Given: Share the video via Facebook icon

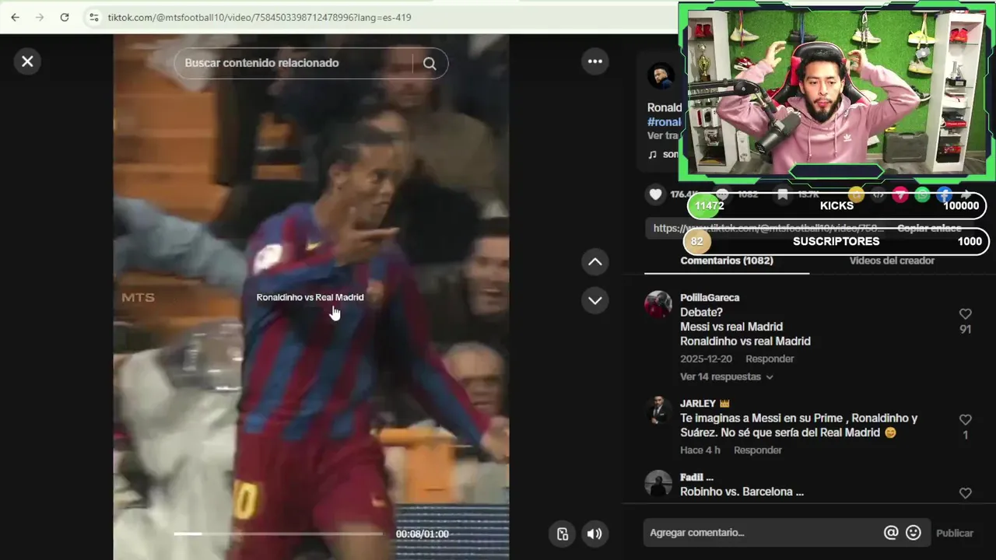Looking at the screenshot, I should 944,194.
